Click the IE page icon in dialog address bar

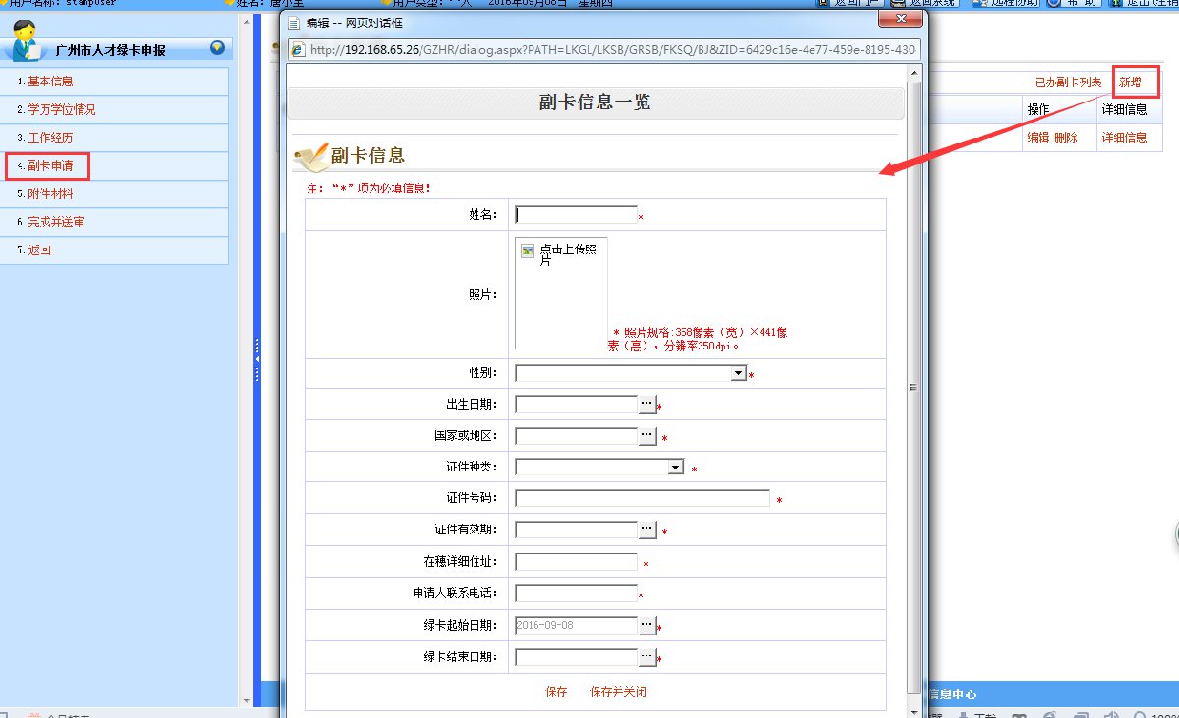299,49
